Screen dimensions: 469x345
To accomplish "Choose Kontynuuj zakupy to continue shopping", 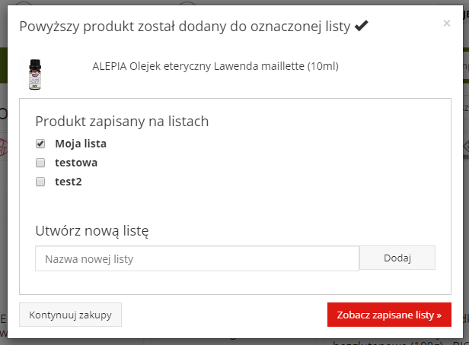I will click(70, 315).
